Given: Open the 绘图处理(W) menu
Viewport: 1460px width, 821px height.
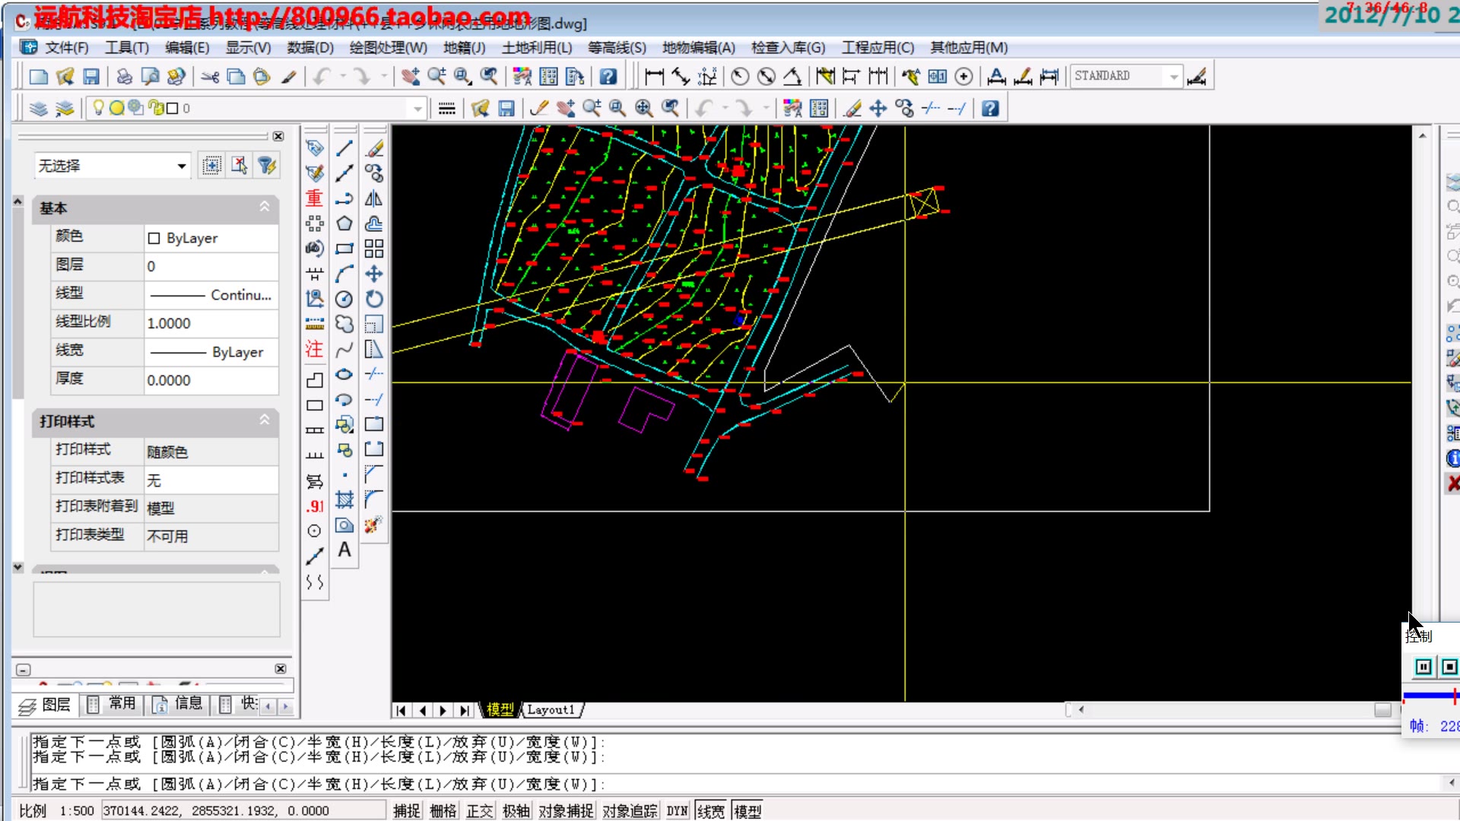Looking at the screenshot, I should click(x=389, y=47).
